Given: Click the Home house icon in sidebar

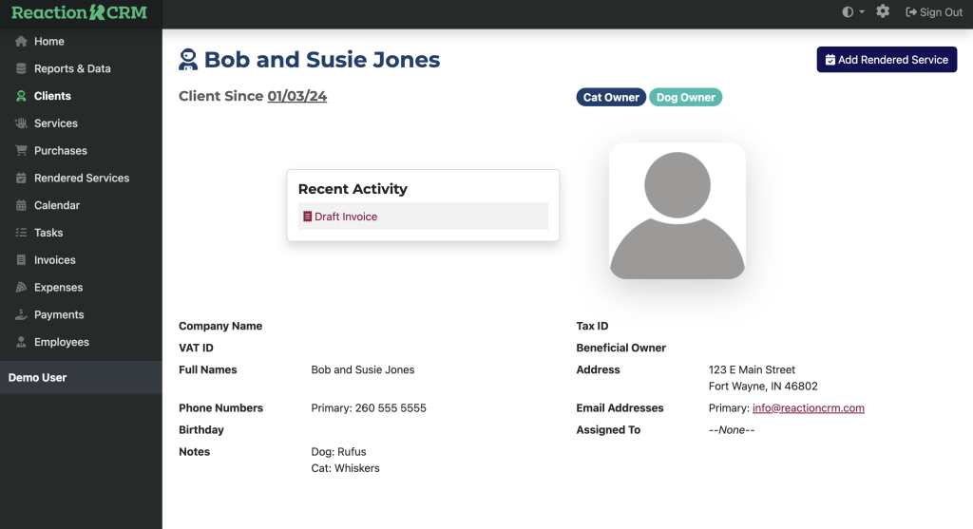Looking at the screenshot, I should pyautogui.click(x=21, y=42).
